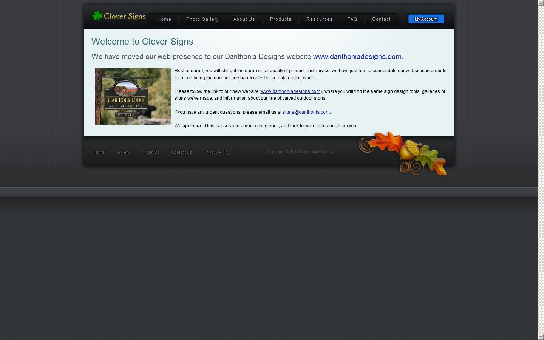The height and width of the screenshot is (340, 544).
Task: Click the Bear Rock Lodge sign photo
Action: coord(133,96)
